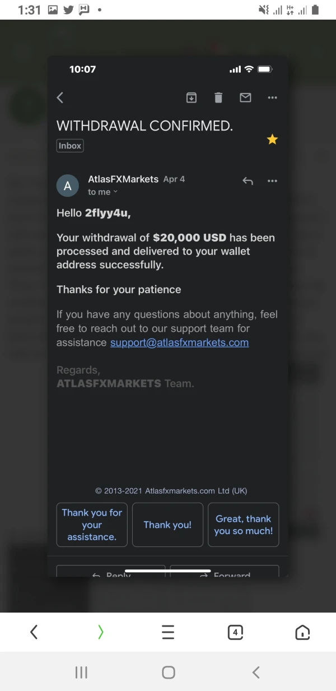Tap the Inbox label tag
336x691 pixels.
click(70, 146)
